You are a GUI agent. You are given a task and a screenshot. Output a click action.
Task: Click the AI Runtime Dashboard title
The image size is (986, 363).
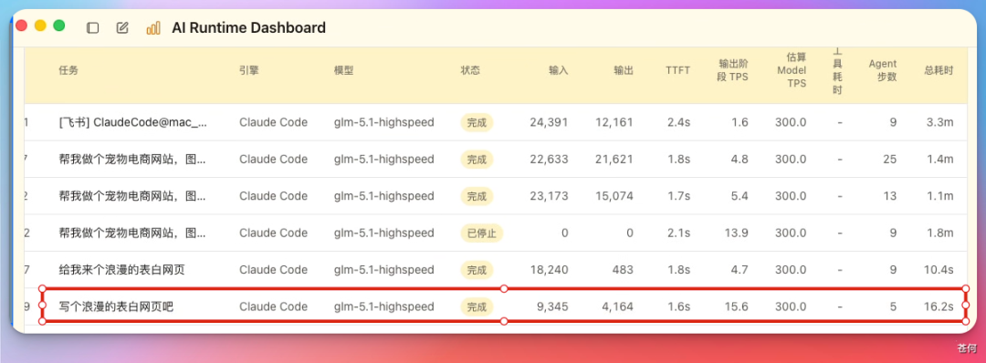point(248,27)
